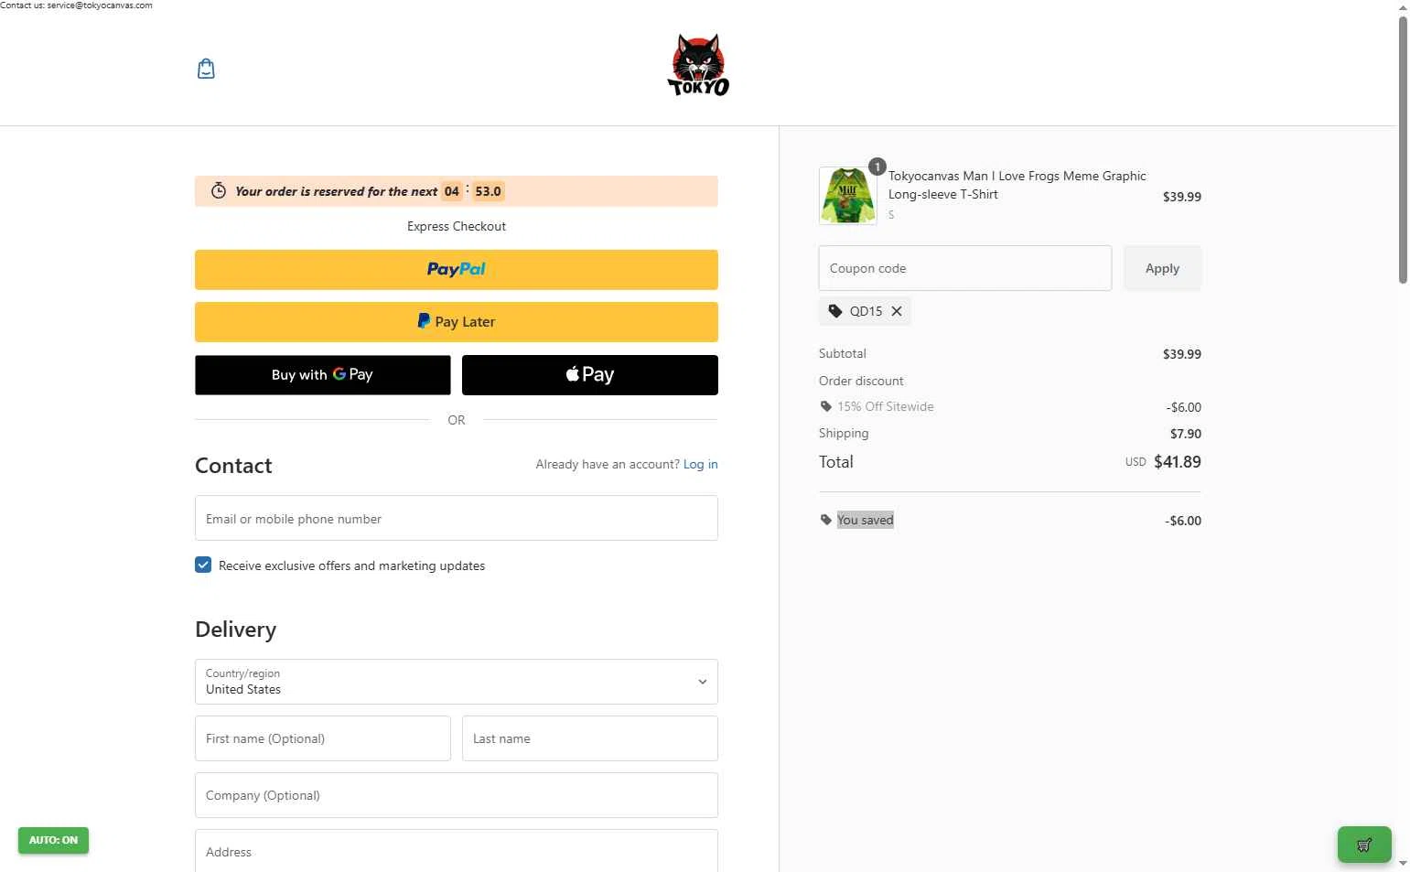Focus the Email or mobile phone number field

[x=457, y=518]
